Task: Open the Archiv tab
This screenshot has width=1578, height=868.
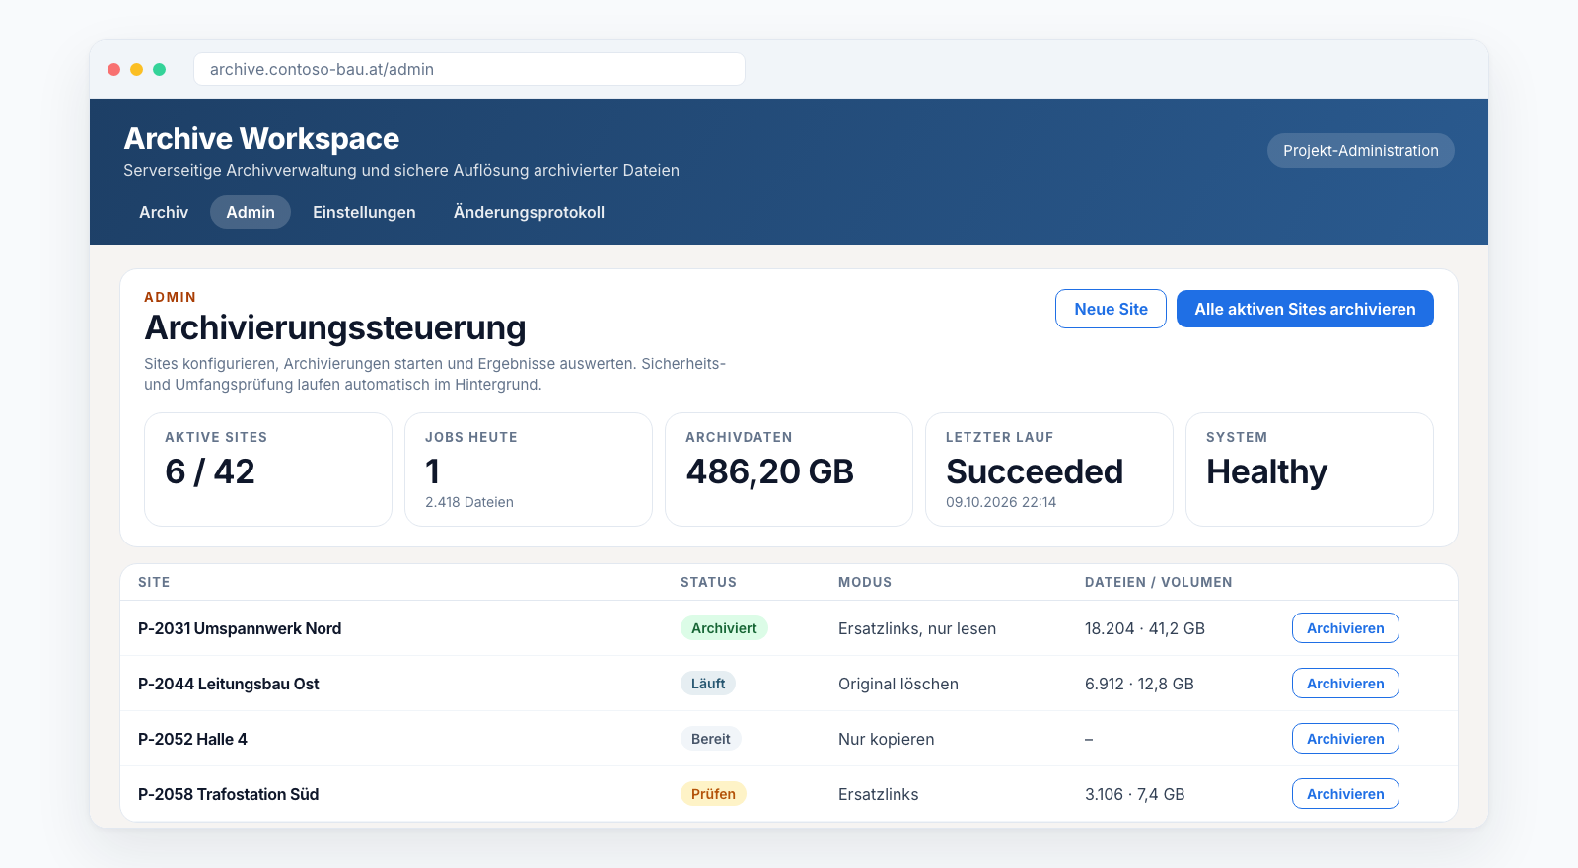Action: [164, 212]
